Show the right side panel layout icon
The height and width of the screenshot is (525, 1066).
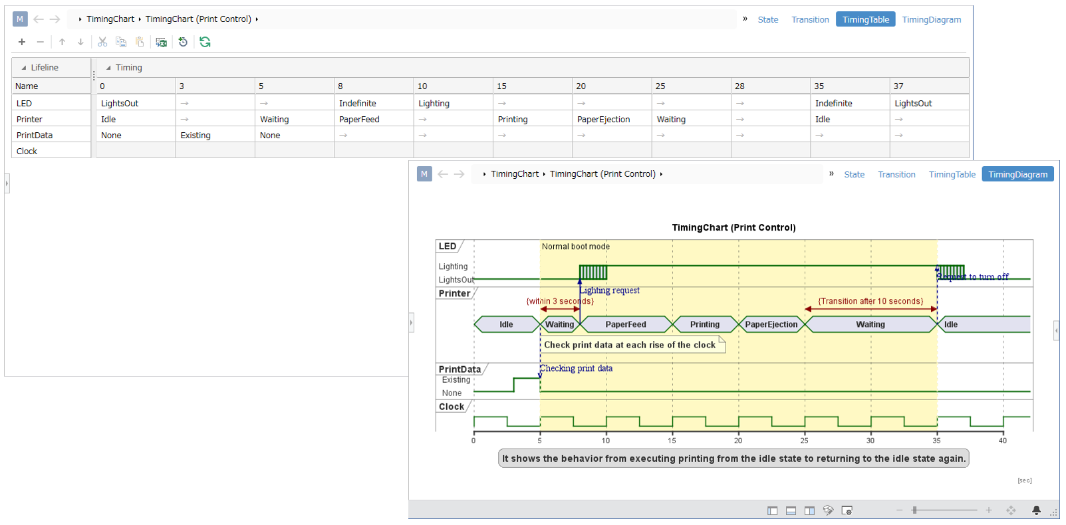(x=809, y=510)
